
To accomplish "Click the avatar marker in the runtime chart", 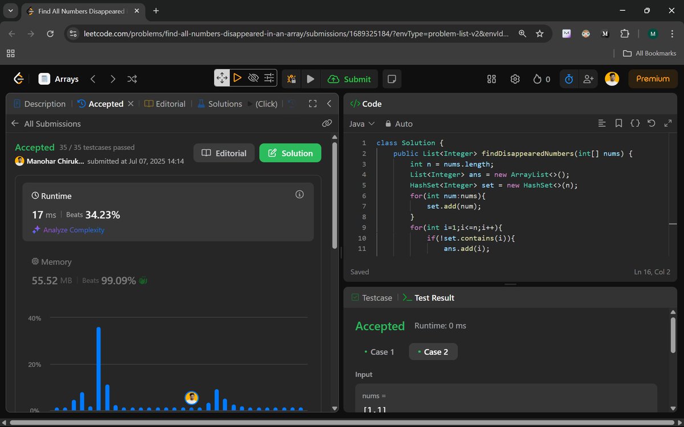I will pyautogui.click(x=192, y=397).
